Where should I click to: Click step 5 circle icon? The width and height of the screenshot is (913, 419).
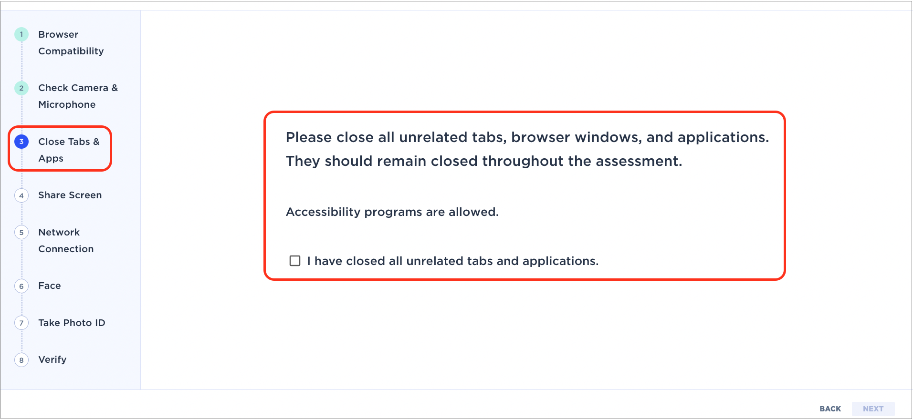[21, 233]
